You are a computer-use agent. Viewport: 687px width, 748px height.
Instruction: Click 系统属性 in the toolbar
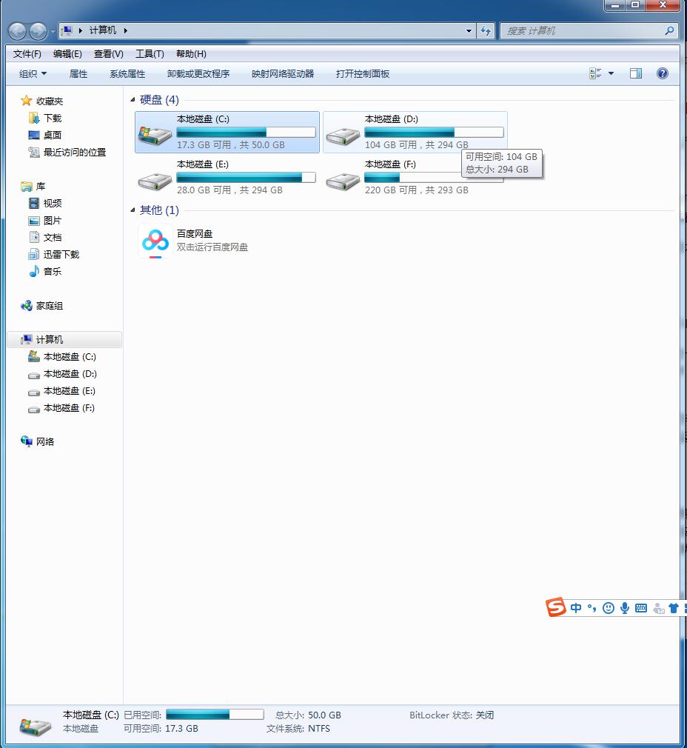(127, 73)
